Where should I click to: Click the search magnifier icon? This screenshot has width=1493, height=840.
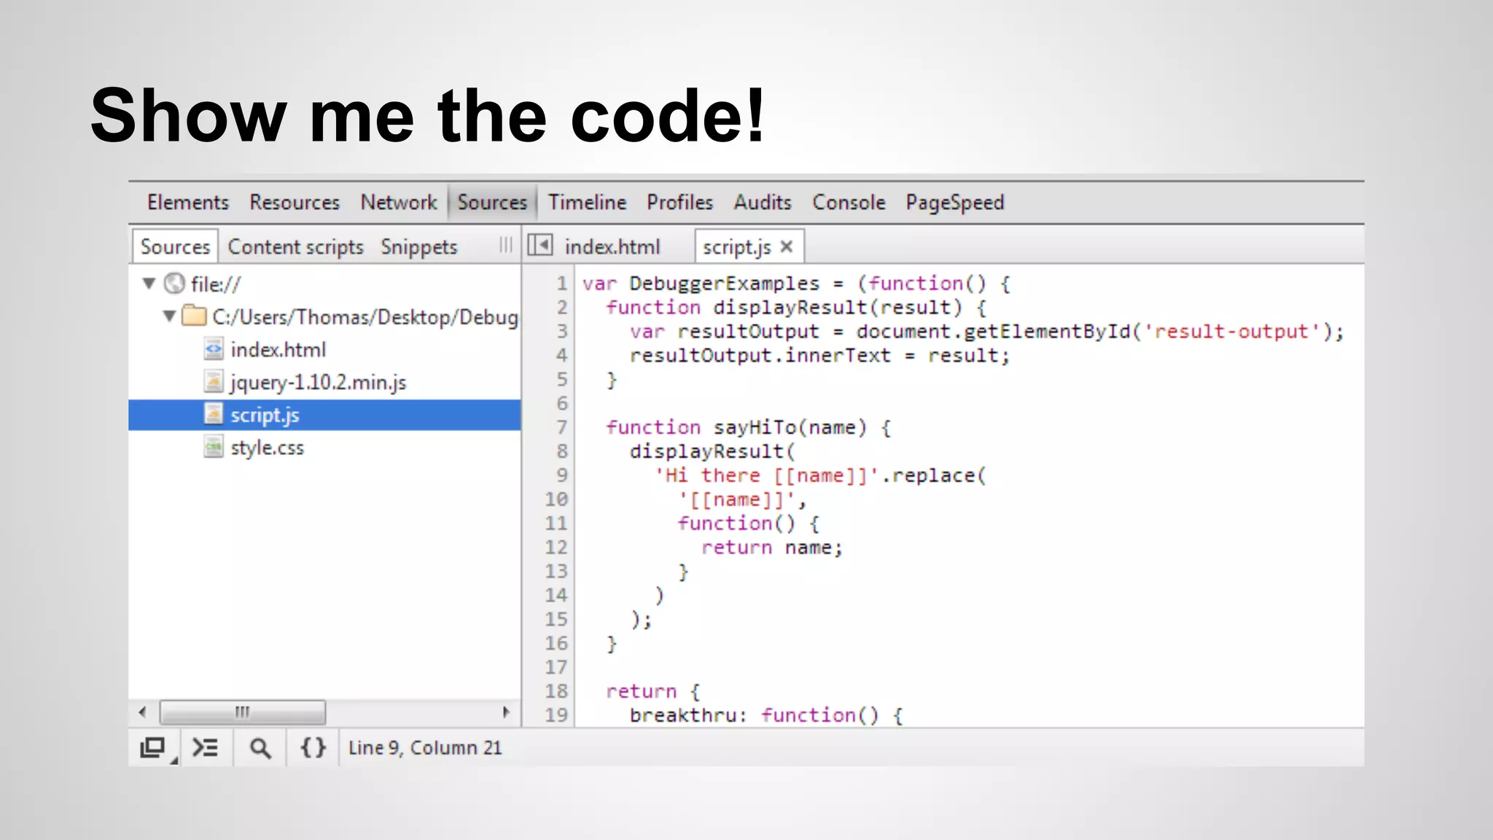260,748
